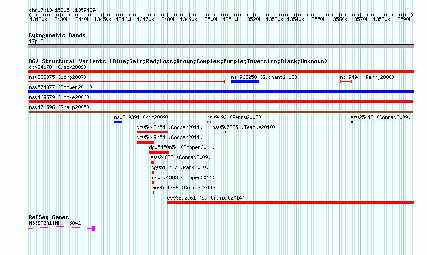
Task: Click the magenta HS3ST3A1 intron line
Action: coord(60,228)
